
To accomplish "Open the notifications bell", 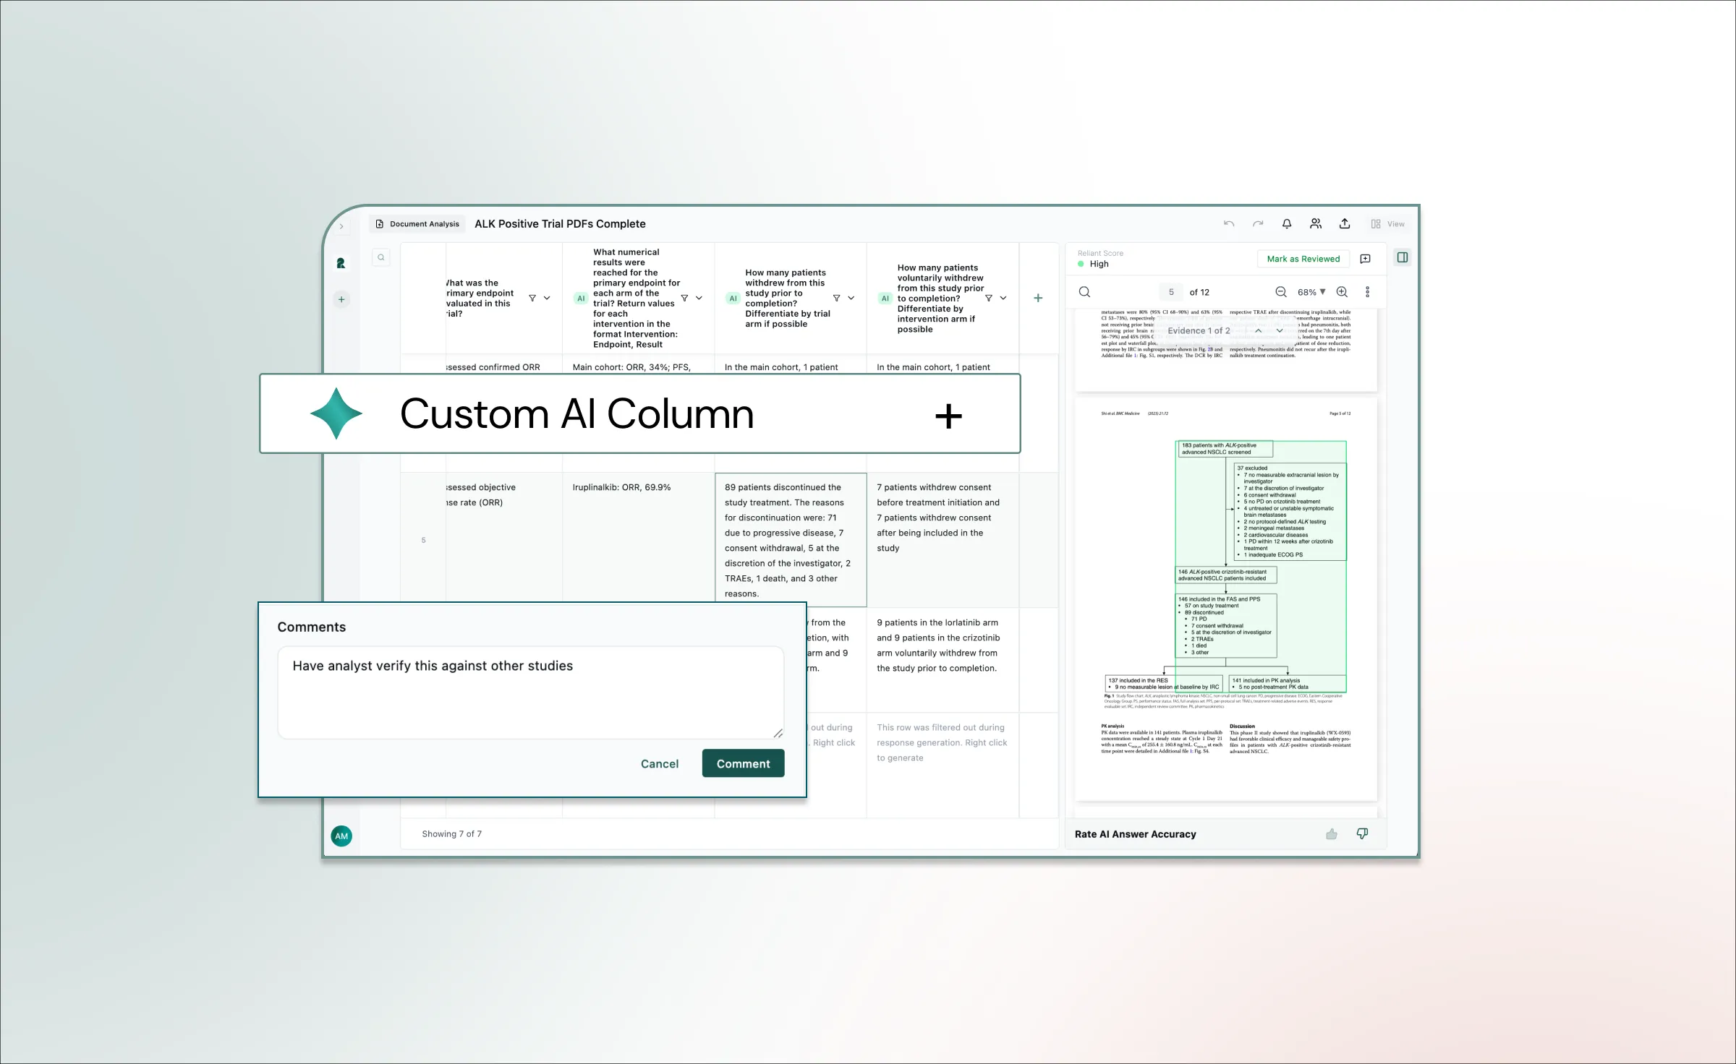I will pyautogui.click(x=1287, y=224).
